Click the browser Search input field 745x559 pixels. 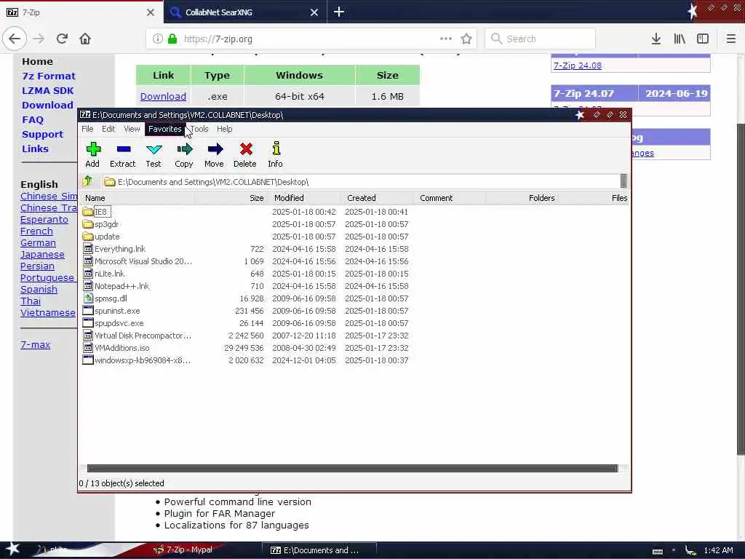click(541, 39)
